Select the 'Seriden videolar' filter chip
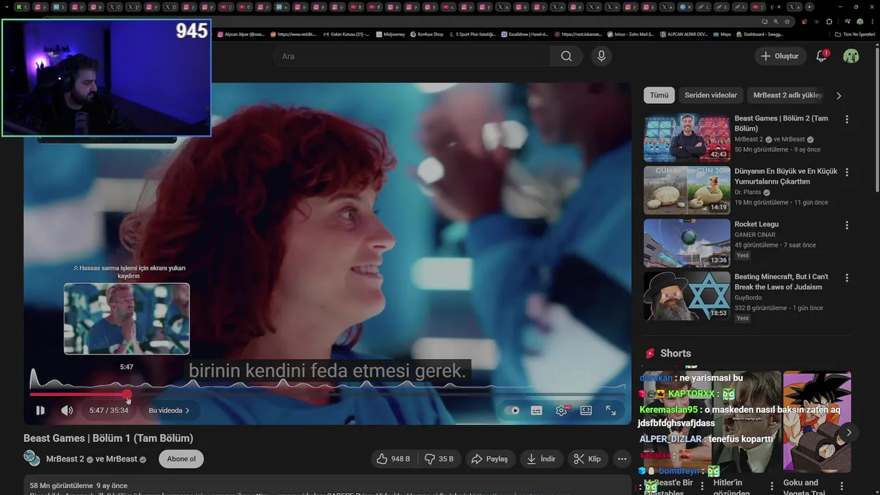 pyautogui.click(x=711, y=96)
